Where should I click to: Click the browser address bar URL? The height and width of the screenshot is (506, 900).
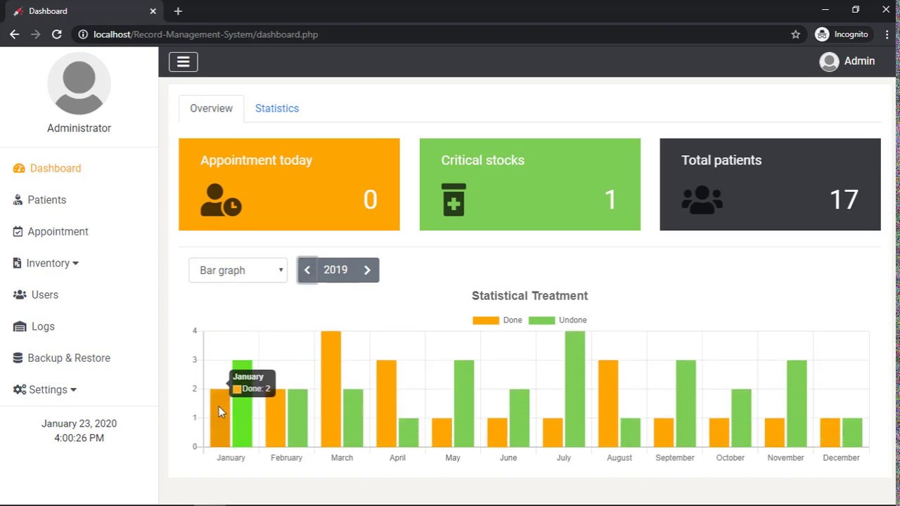pos(206,34)
